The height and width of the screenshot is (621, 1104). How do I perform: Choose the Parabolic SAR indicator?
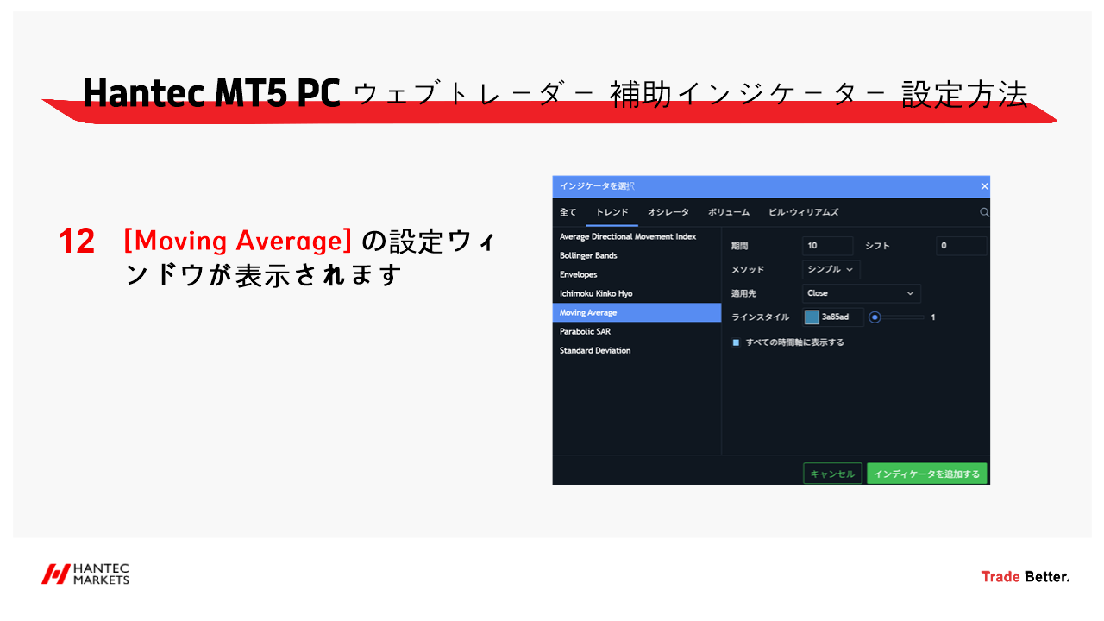click(637, 331)
